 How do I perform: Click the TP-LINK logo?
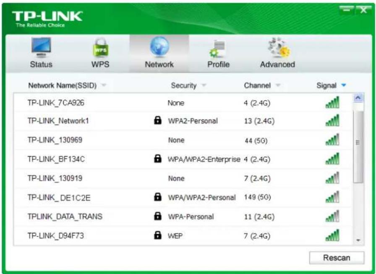(47, 19)
